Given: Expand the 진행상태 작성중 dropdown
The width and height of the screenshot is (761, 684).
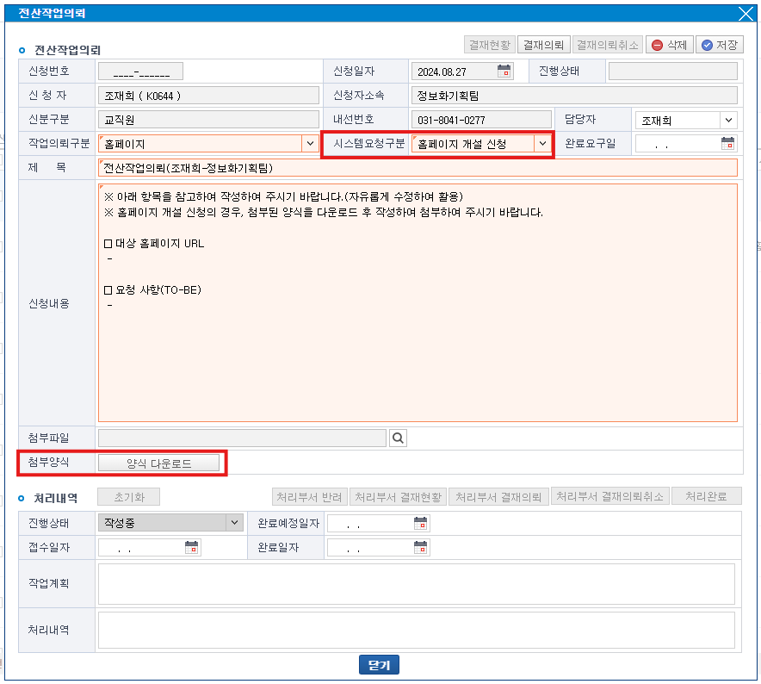Looking at the screenshot, I should tap(234, 523).
